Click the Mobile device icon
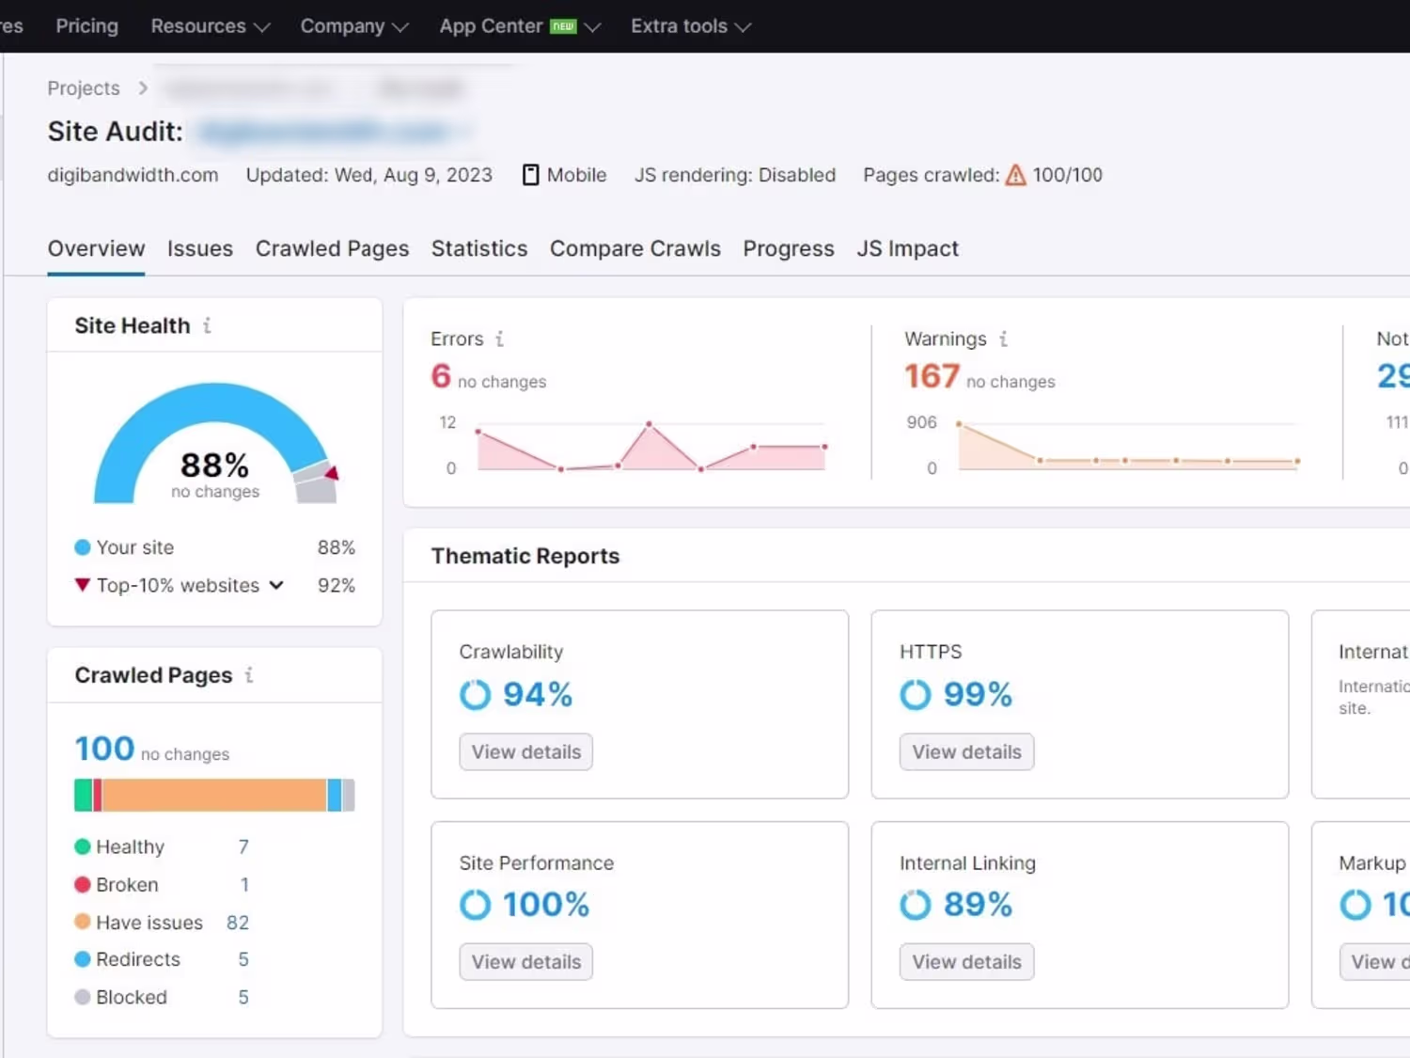Screen dimensions: 1410x1058 point(531,175)
